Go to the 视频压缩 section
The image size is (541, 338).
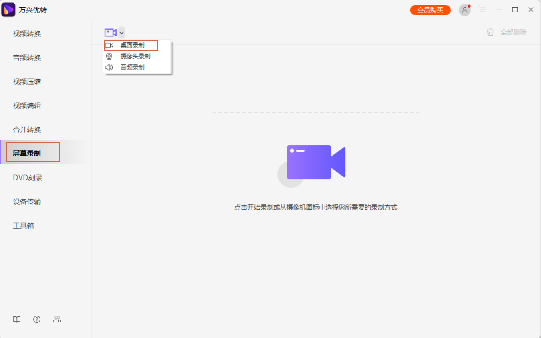pyautogui.click(x=26, y=82)
